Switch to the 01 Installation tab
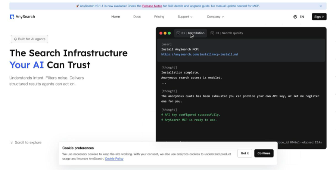 190,33
